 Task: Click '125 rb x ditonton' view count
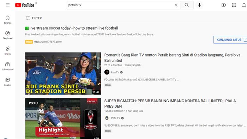[114, 111]
